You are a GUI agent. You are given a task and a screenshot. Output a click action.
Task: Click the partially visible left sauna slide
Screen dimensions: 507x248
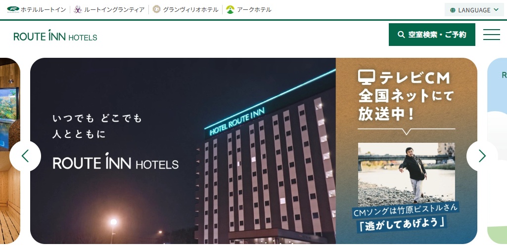tap(10, 151)
